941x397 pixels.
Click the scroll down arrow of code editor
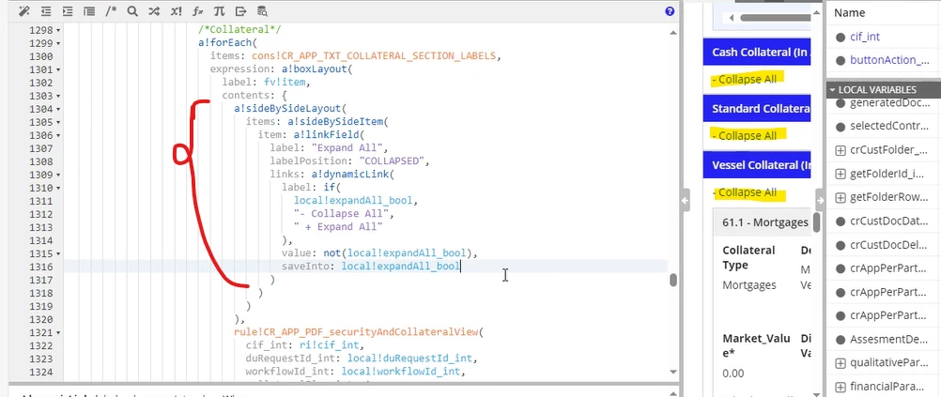coord(673,372)
